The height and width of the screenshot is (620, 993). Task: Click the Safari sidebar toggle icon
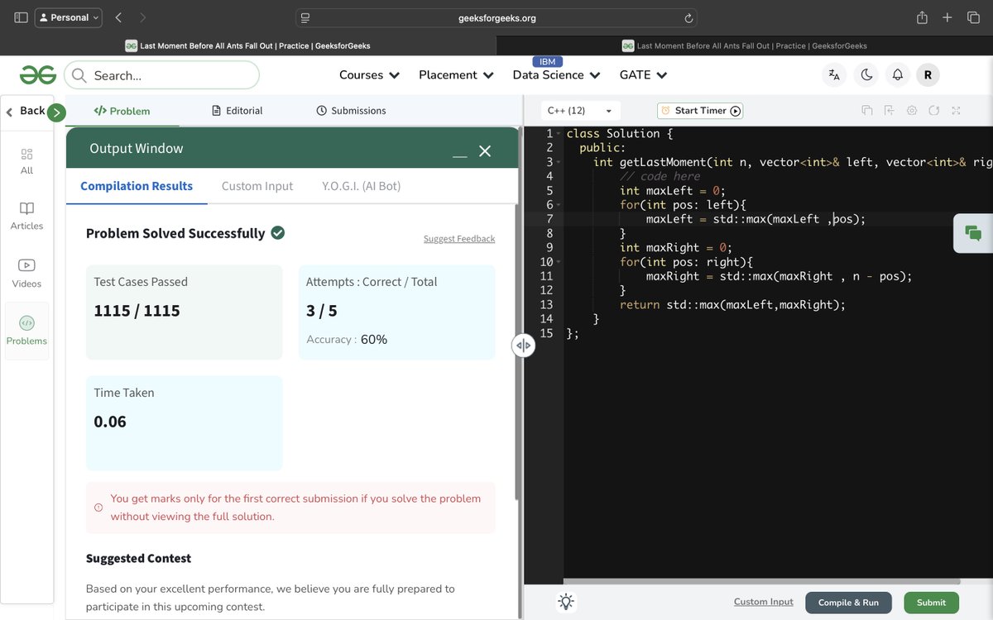coord(21,17)
